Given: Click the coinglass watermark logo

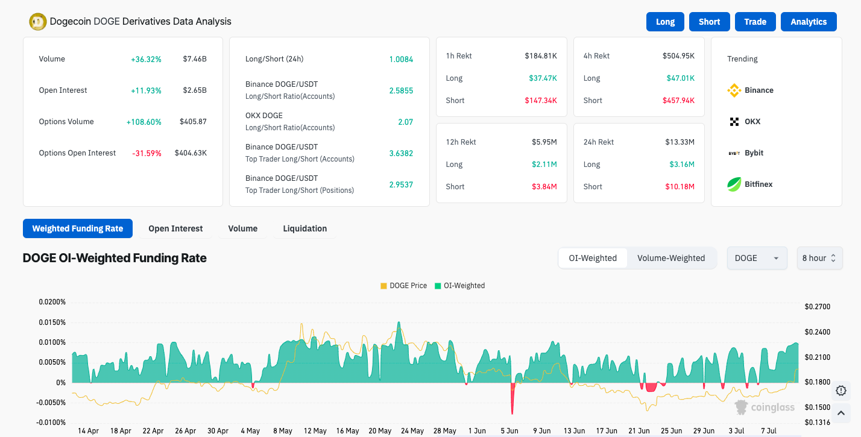Looking at the screenshot, I should tap(765, 407).
